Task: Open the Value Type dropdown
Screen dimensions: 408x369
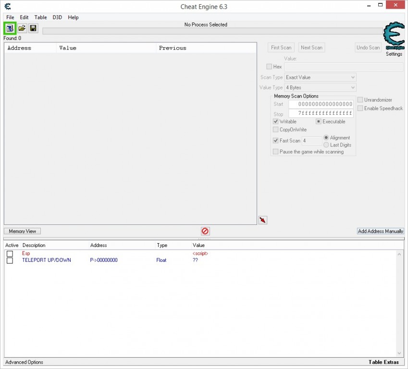Action: pos(321,87)
